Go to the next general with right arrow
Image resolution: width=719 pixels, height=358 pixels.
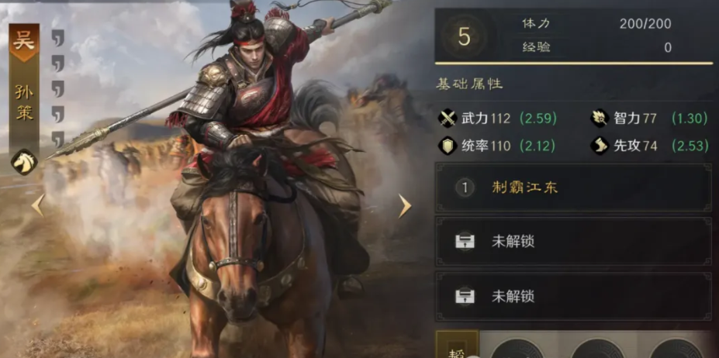404,206
